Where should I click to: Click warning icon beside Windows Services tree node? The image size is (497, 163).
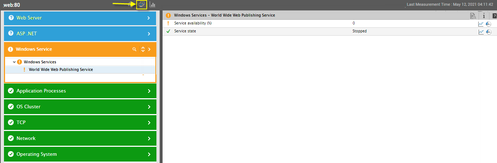pyautogui.click(x=19, y=62)
